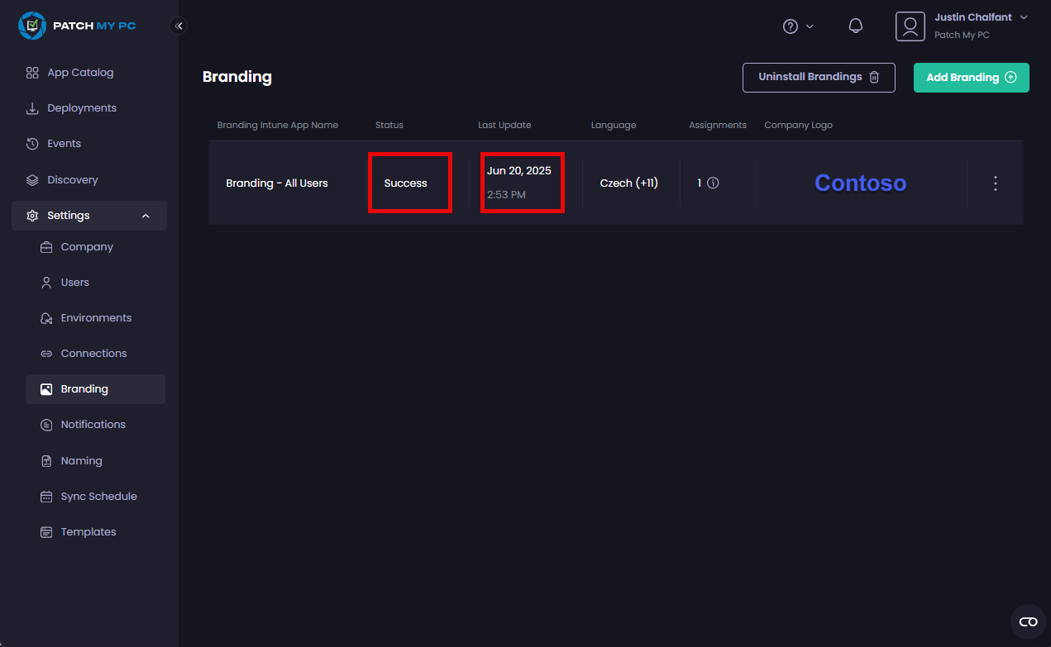
Task: Open the notifications bell icon
Action: coord(856,26)
